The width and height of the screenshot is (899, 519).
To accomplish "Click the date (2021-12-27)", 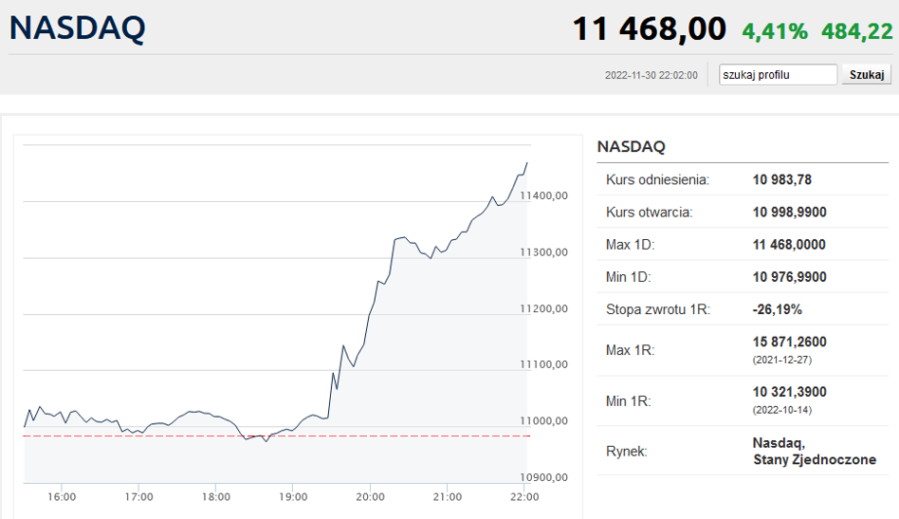I will point(782,361).
